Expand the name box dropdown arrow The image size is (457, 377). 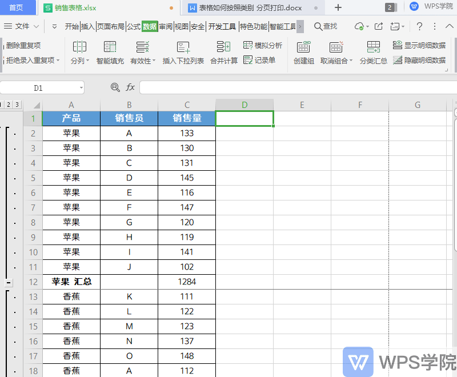[x=81, y=88]
